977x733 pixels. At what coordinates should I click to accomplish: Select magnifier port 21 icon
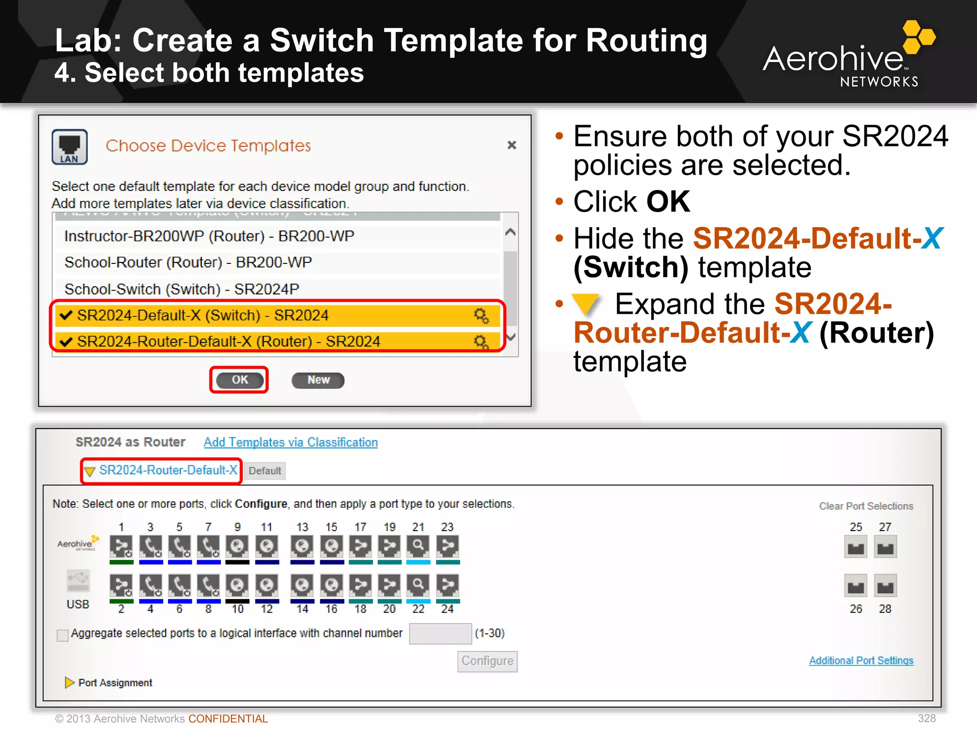click(x=418, y=546)
